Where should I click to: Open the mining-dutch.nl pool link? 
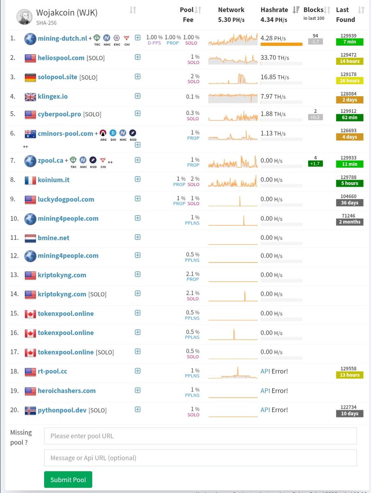62,39
